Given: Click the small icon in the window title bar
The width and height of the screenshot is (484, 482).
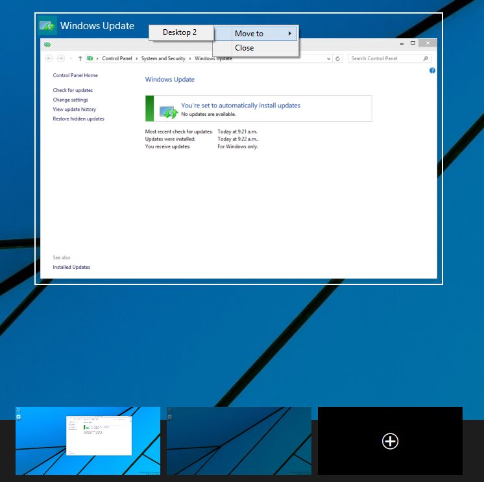Looking at the screenshot, I should (x=47, y=45).
